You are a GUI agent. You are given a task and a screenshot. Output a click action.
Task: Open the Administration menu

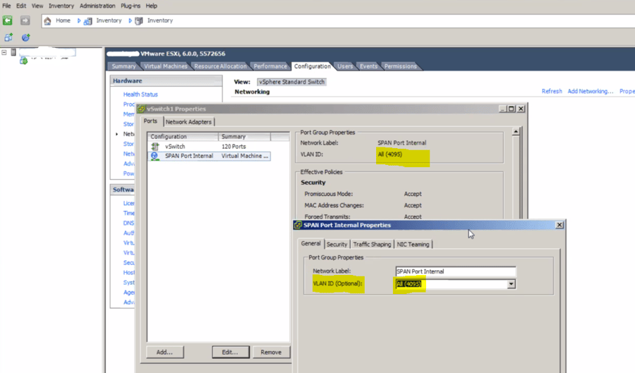[97, 6]
